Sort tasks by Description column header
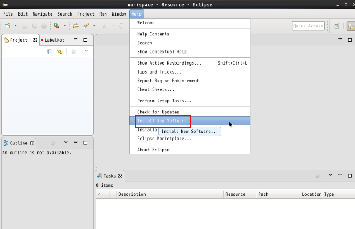This screenshot has height=229, width=355. [170, 194]
